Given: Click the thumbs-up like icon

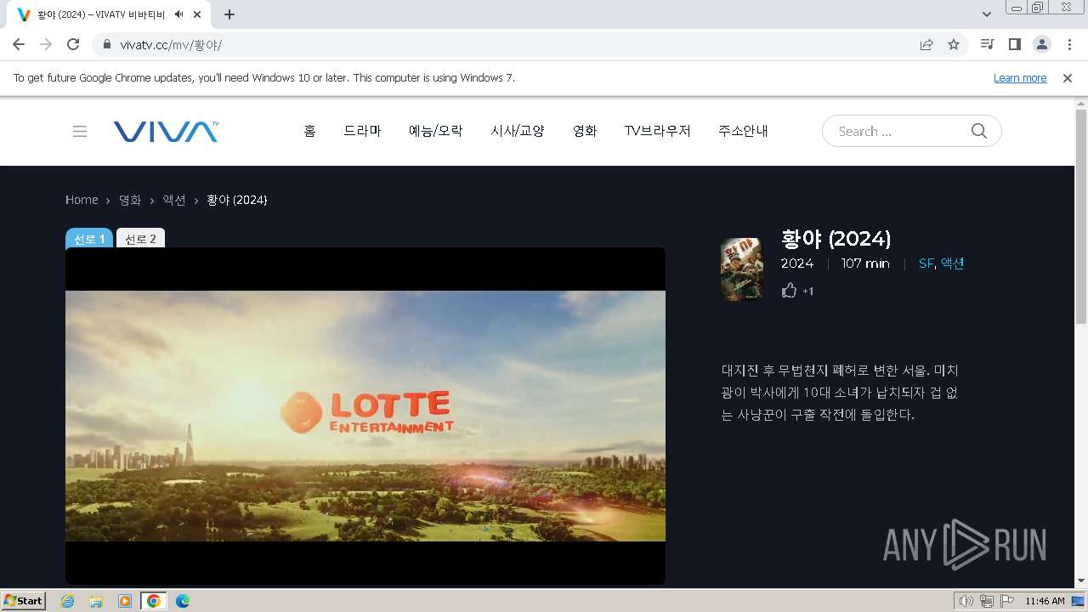Looking at the screenshot, I should (789, 291).
